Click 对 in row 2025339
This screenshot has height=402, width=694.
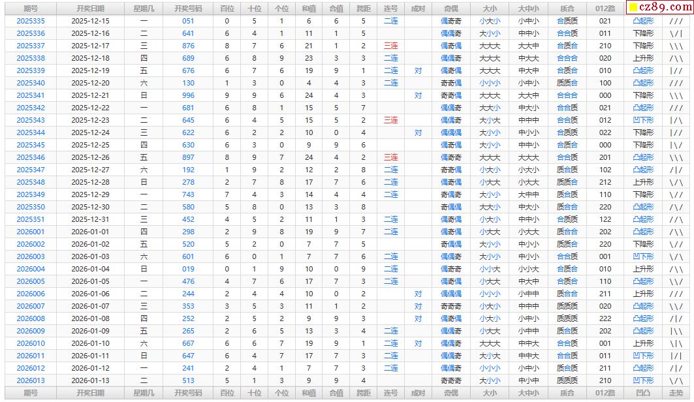tap(418, 70)
